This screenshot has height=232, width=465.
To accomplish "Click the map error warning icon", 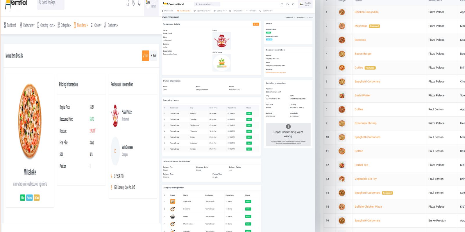I will tap(288, 126).
